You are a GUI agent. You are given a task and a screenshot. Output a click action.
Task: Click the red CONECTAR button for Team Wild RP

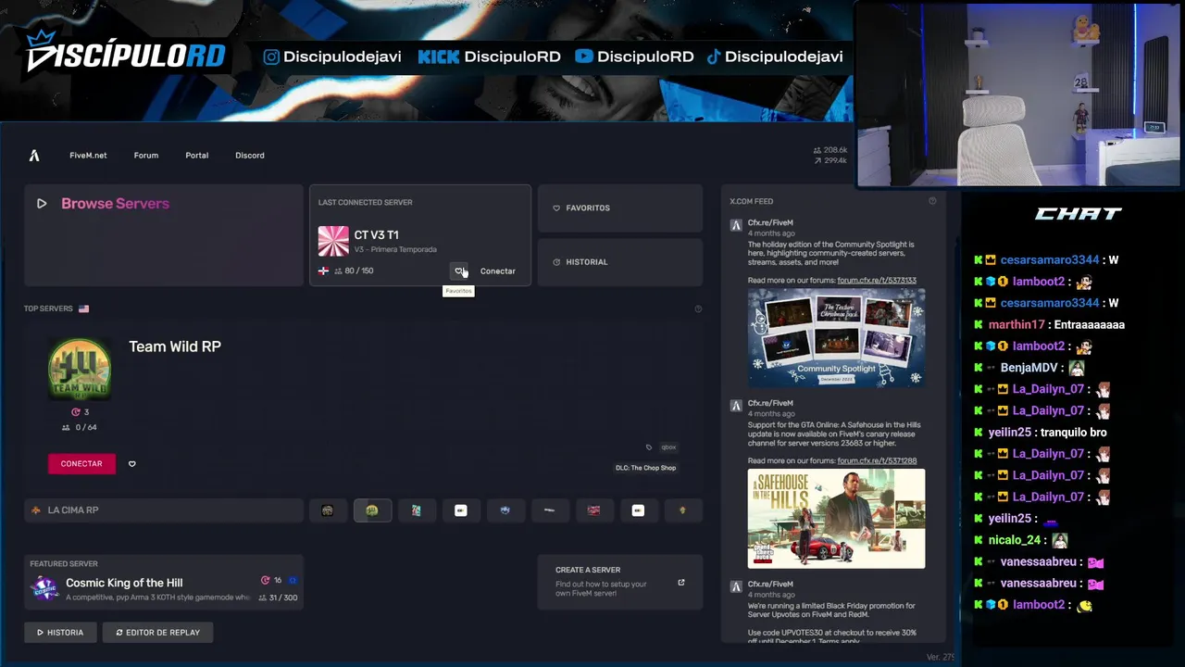tap(81, 463)
